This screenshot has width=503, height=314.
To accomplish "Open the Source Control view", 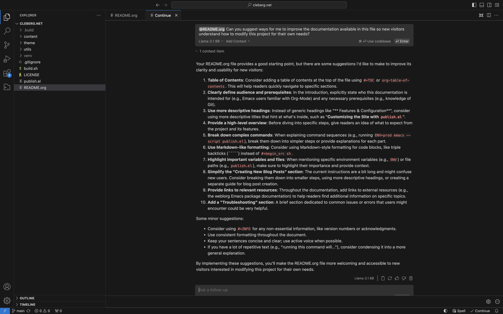I will tap(7, 45).
